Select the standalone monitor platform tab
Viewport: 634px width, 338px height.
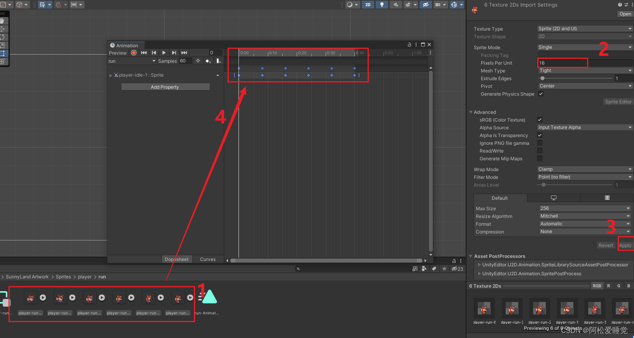pyautogui.click(x=554, y=198)
